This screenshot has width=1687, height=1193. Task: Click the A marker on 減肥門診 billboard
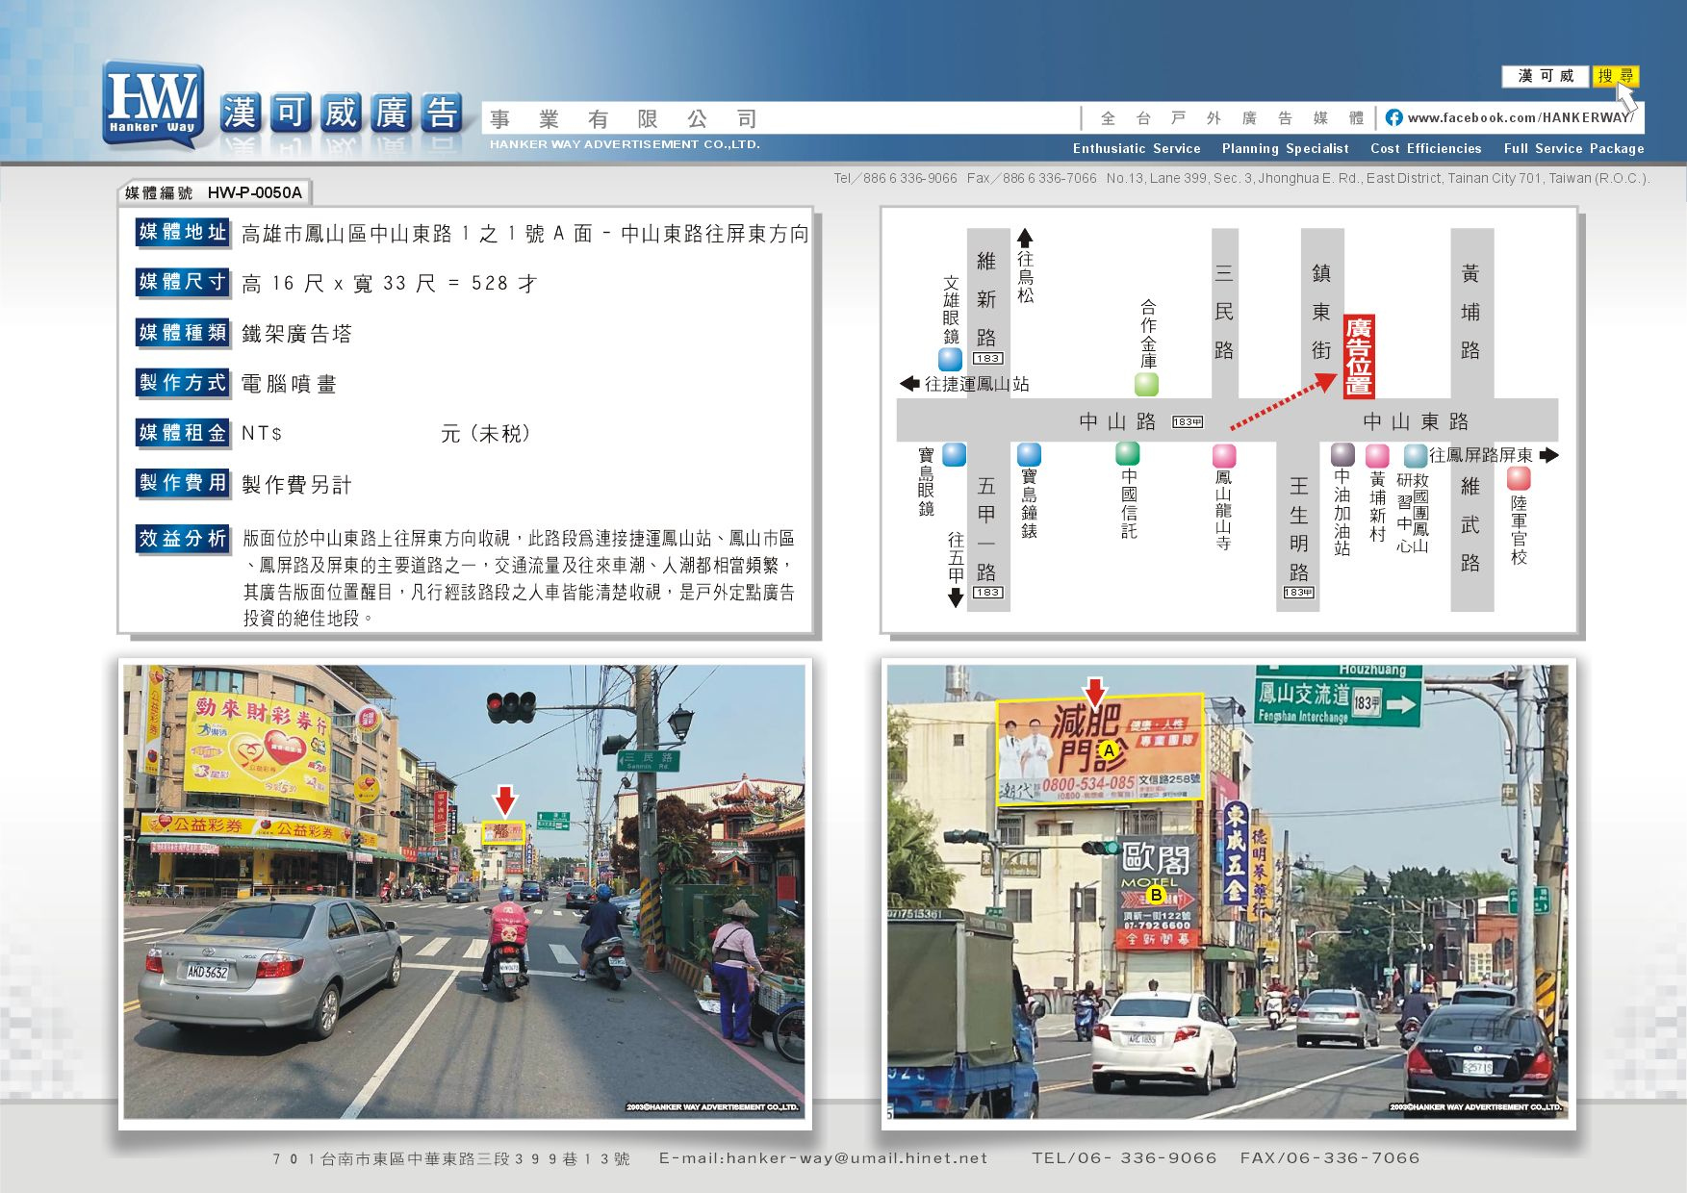click(1109, 749)
